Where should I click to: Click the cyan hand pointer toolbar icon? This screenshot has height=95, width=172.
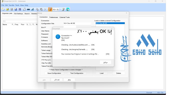tap(68, 9)
